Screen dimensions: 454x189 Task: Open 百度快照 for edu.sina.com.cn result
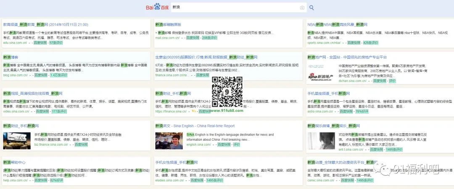40,43
